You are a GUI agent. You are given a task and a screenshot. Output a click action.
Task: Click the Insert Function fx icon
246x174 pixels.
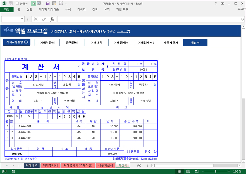click(x=52, y=19)
